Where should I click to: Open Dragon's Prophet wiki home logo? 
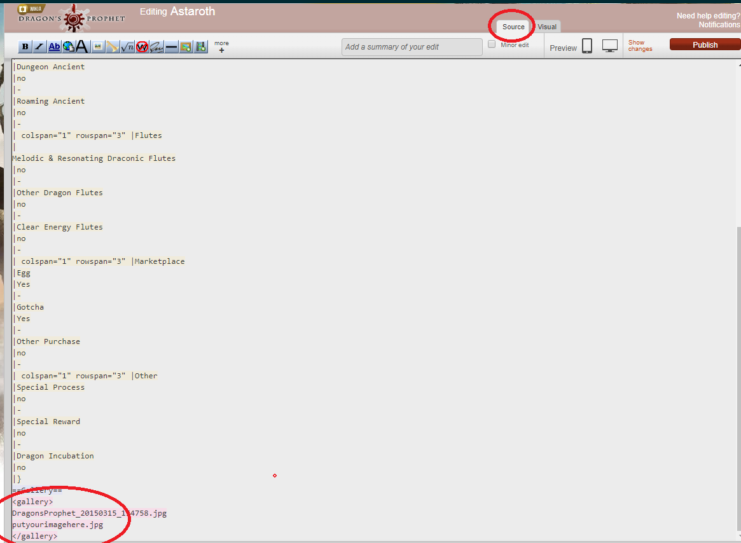pyautogui.click(x=72, y=19)
